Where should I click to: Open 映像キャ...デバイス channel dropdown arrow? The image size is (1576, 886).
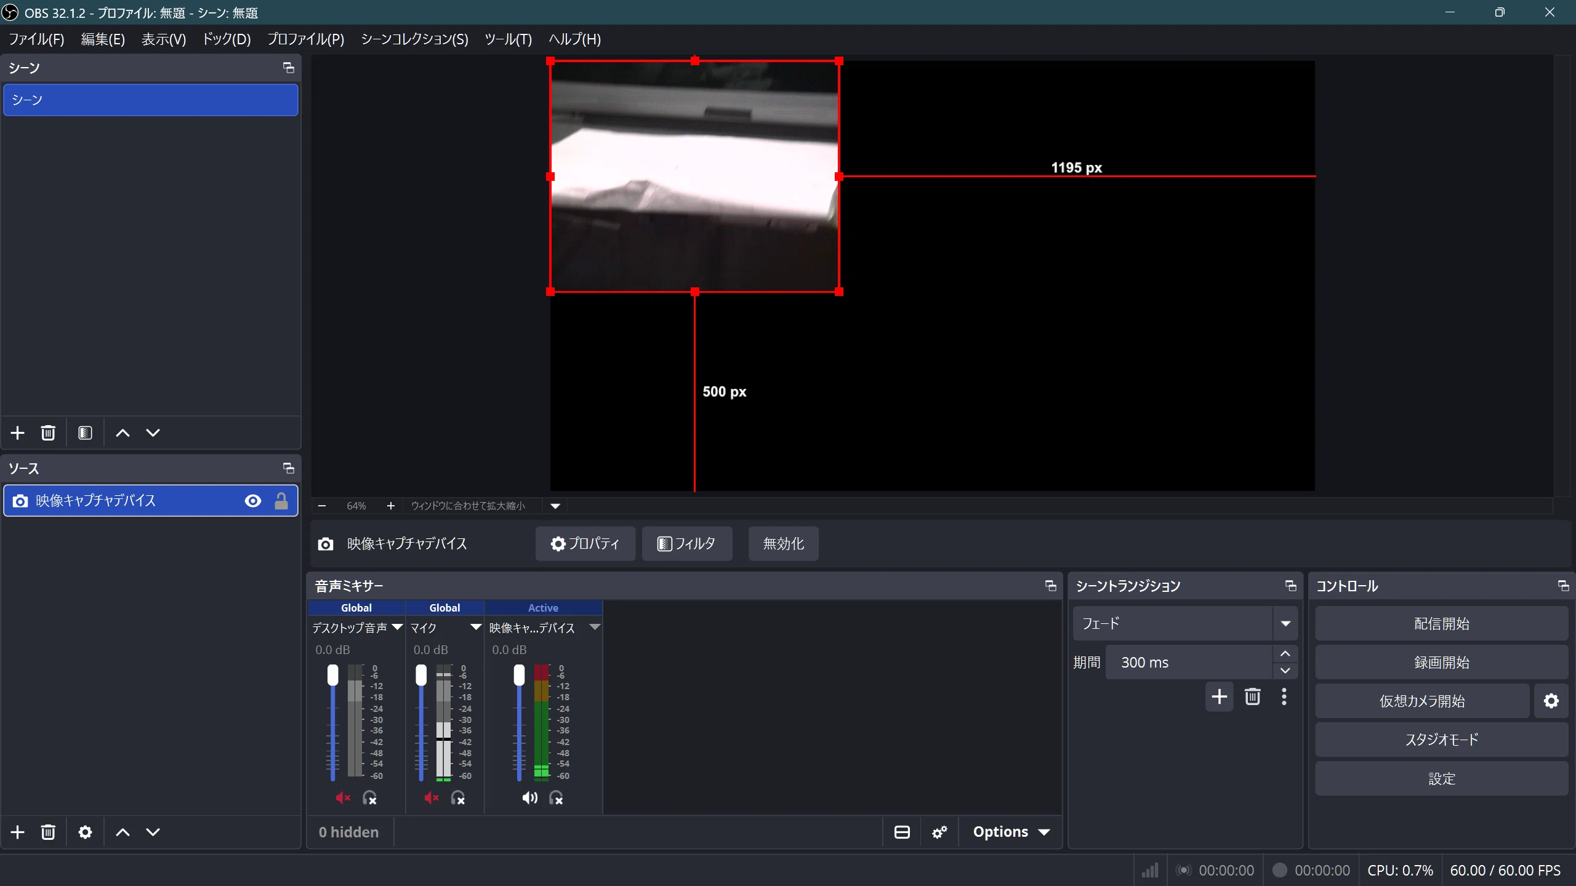point(595,627)
